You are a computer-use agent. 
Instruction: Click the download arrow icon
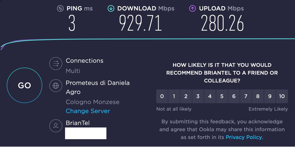(x=111, y=9)
